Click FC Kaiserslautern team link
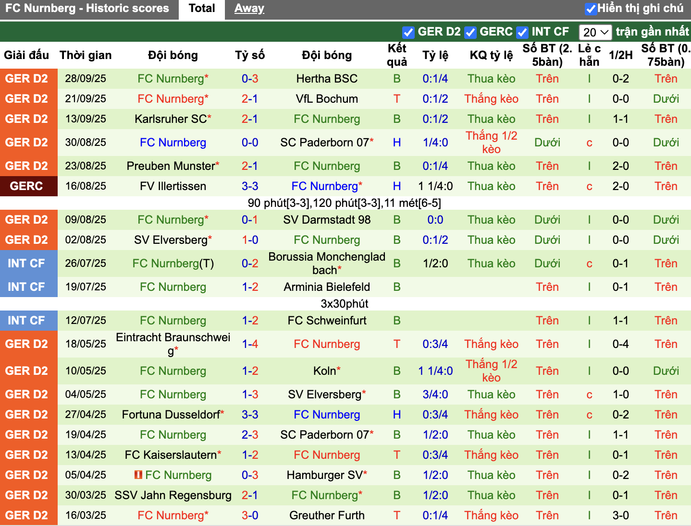The width and height of the screenshot is (691, 526). click(171, 455)
